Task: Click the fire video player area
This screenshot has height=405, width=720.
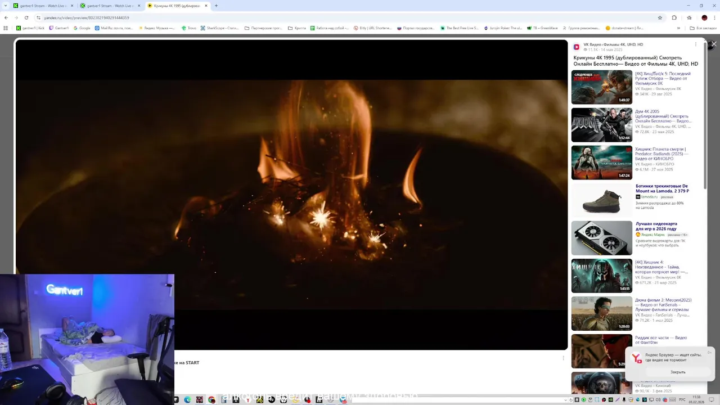Action: (x=291, y=195)
